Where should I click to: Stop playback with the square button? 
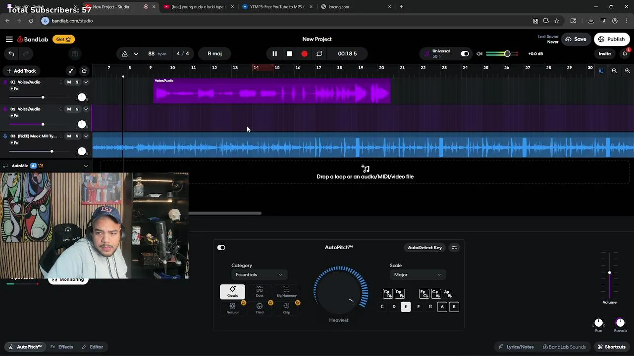289,53
